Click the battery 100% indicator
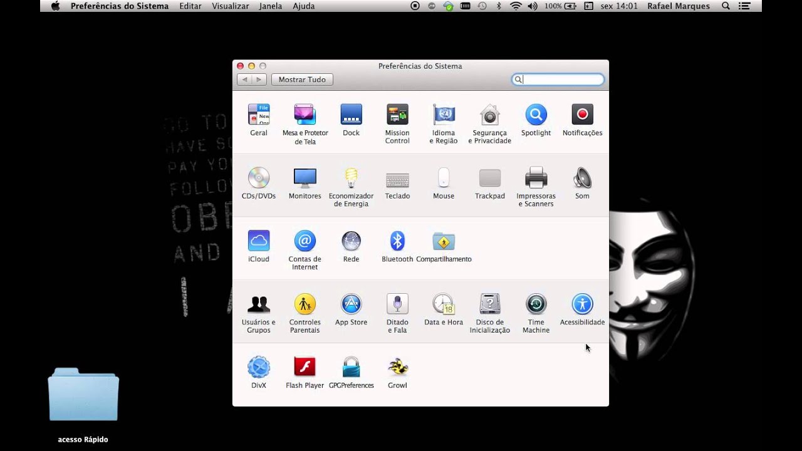 (561, 6)
